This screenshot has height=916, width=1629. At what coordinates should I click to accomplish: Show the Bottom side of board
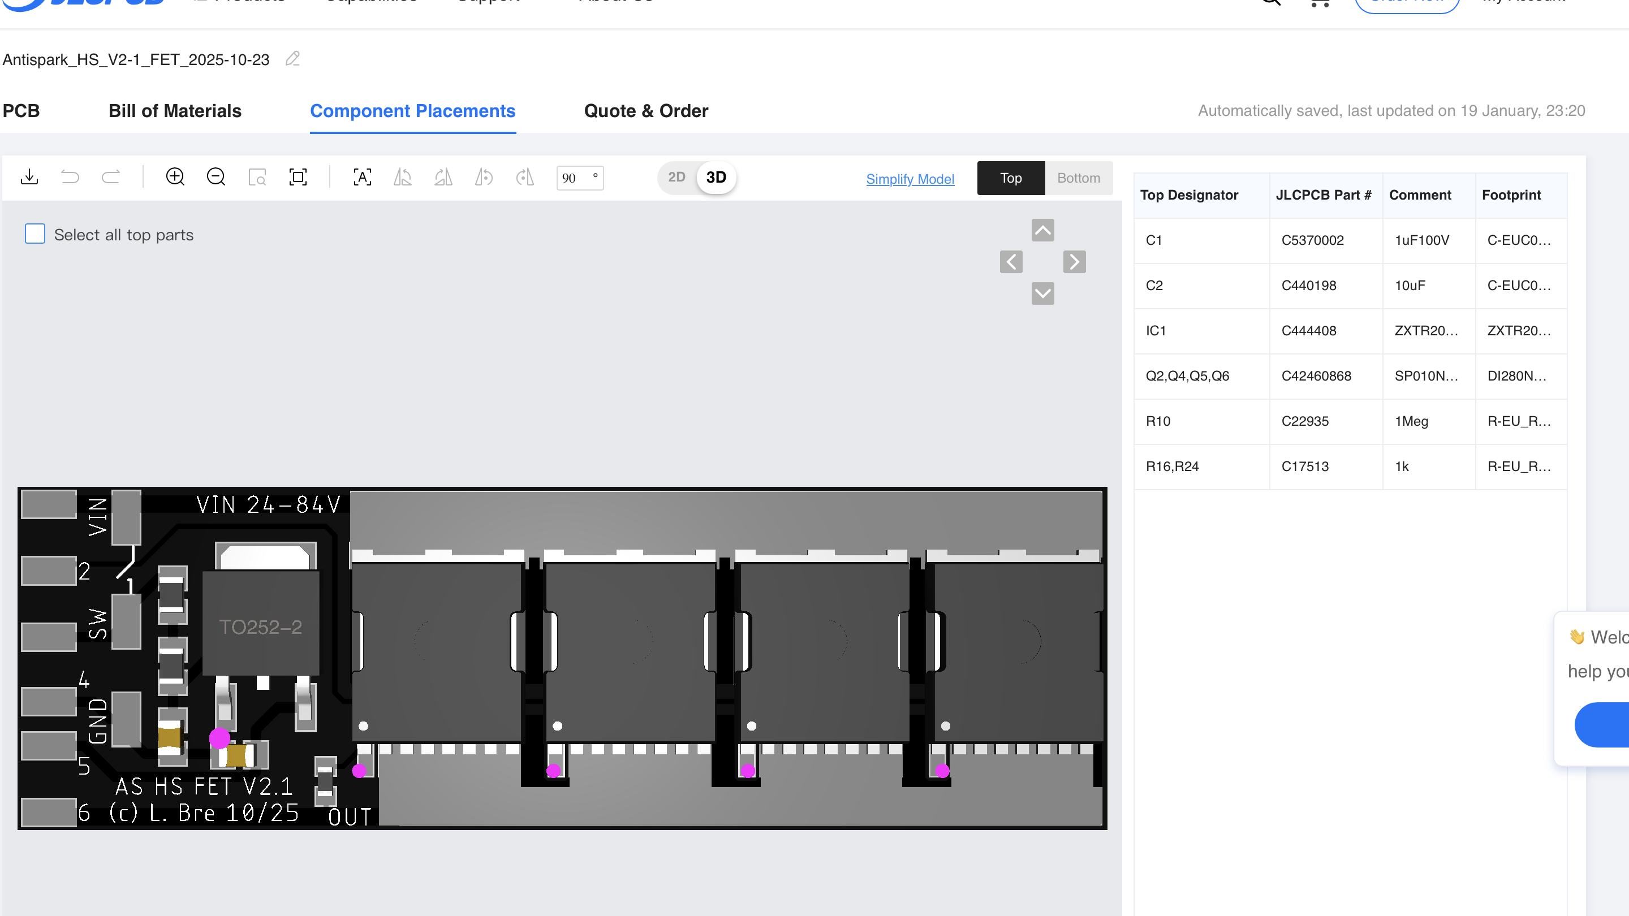point(1078,178)
